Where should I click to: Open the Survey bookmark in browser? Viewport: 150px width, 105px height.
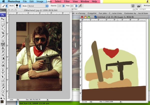[x=78, y=13]
